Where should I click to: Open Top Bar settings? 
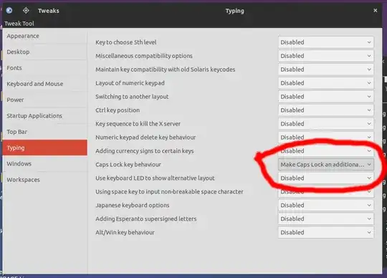tap(44, 132)
